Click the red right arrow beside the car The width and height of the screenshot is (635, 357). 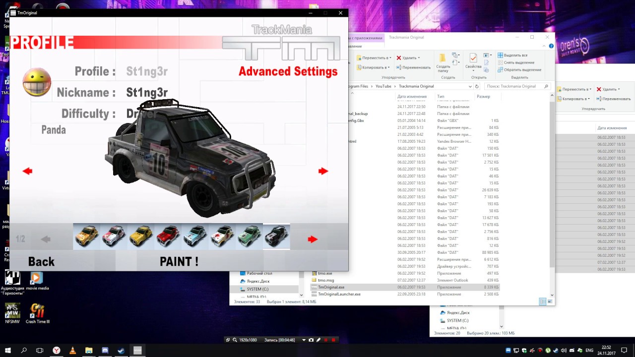[323, 171]
